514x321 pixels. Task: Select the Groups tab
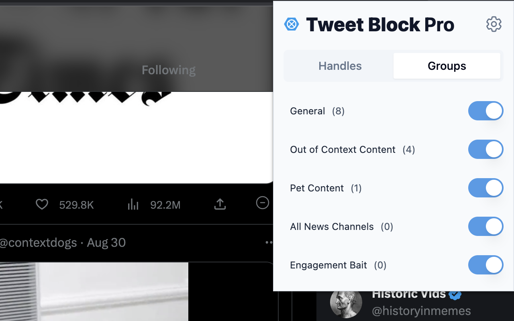point(447,65)
